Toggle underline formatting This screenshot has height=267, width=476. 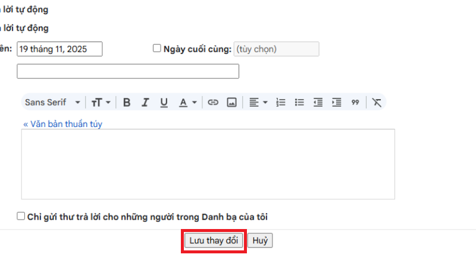164,102
